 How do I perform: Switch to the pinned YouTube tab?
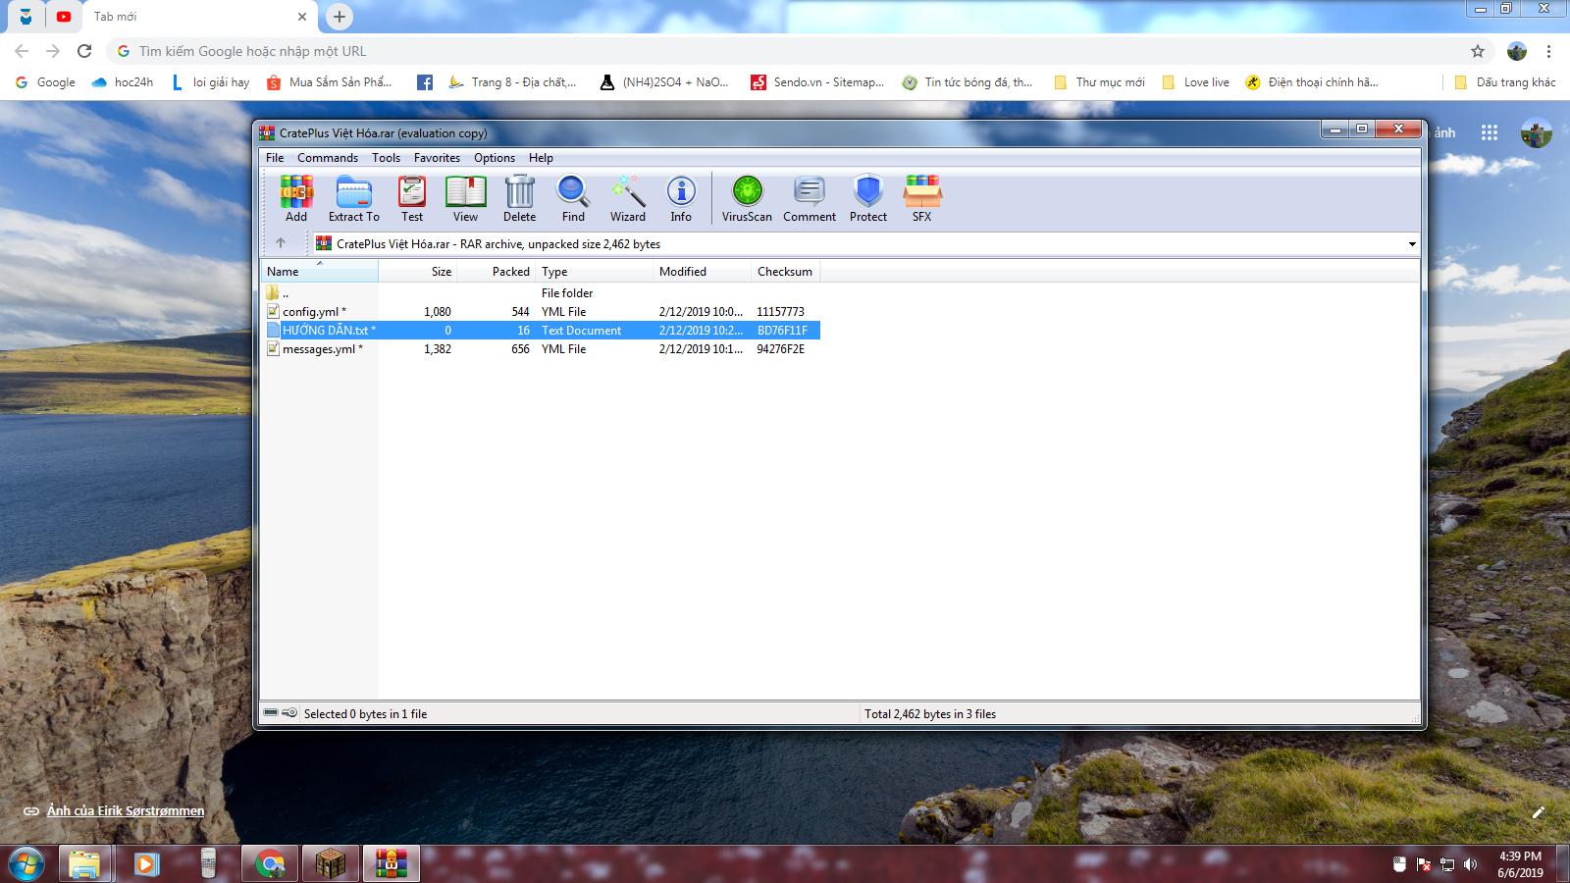tap(64, 17)
